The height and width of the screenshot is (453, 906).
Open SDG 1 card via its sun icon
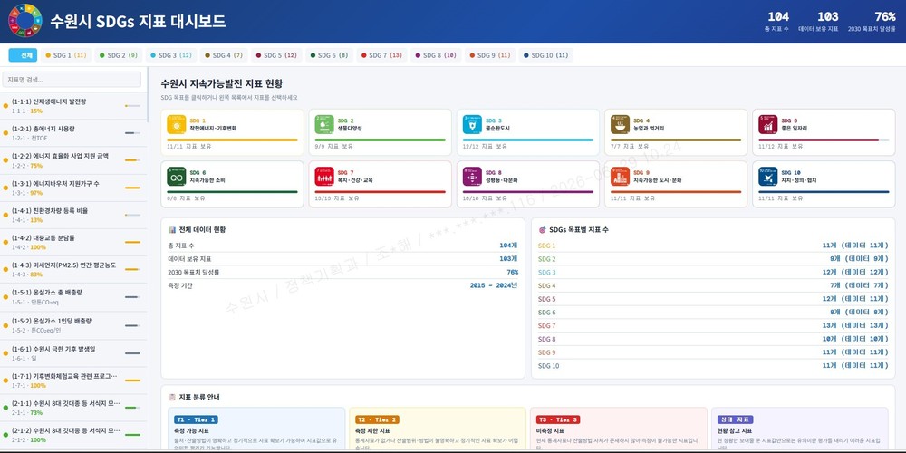point(177,124)
